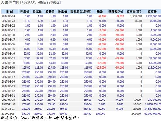
Task: Click the 涨跌 column header
Action: 100,12
